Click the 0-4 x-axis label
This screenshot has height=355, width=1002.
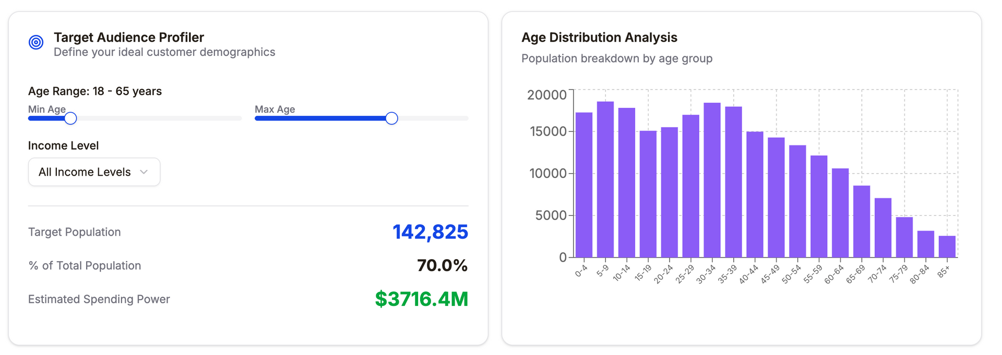(581, 271)
